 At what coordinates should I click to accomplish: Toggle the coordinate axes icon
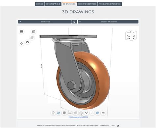coord(92,113)
